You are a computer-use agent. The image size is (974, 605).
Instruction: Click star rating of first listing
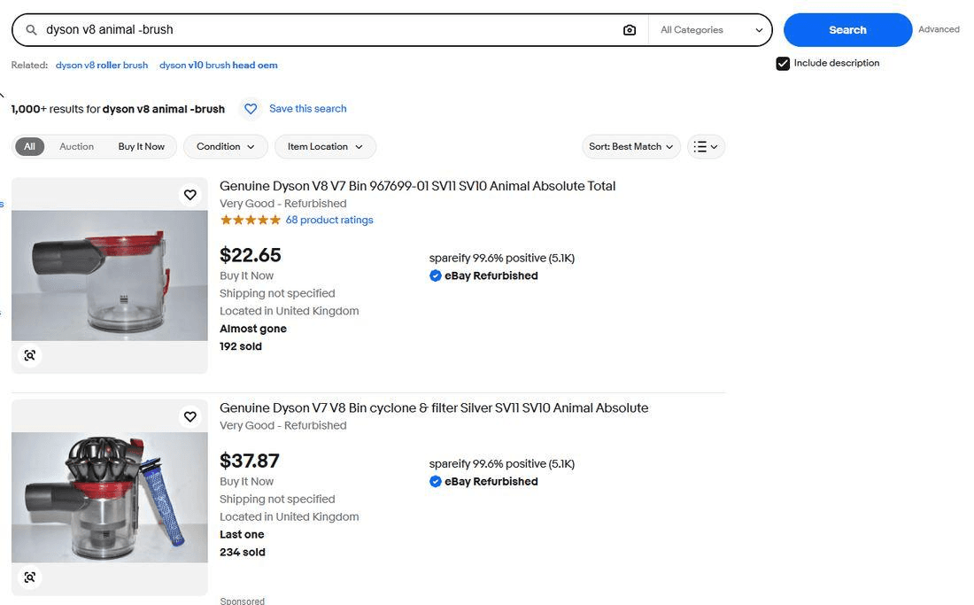tap(251, 220)
